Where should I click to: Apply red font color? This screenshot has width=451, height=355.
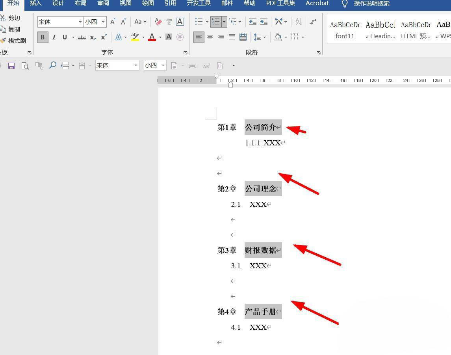[x=152, y=37]
